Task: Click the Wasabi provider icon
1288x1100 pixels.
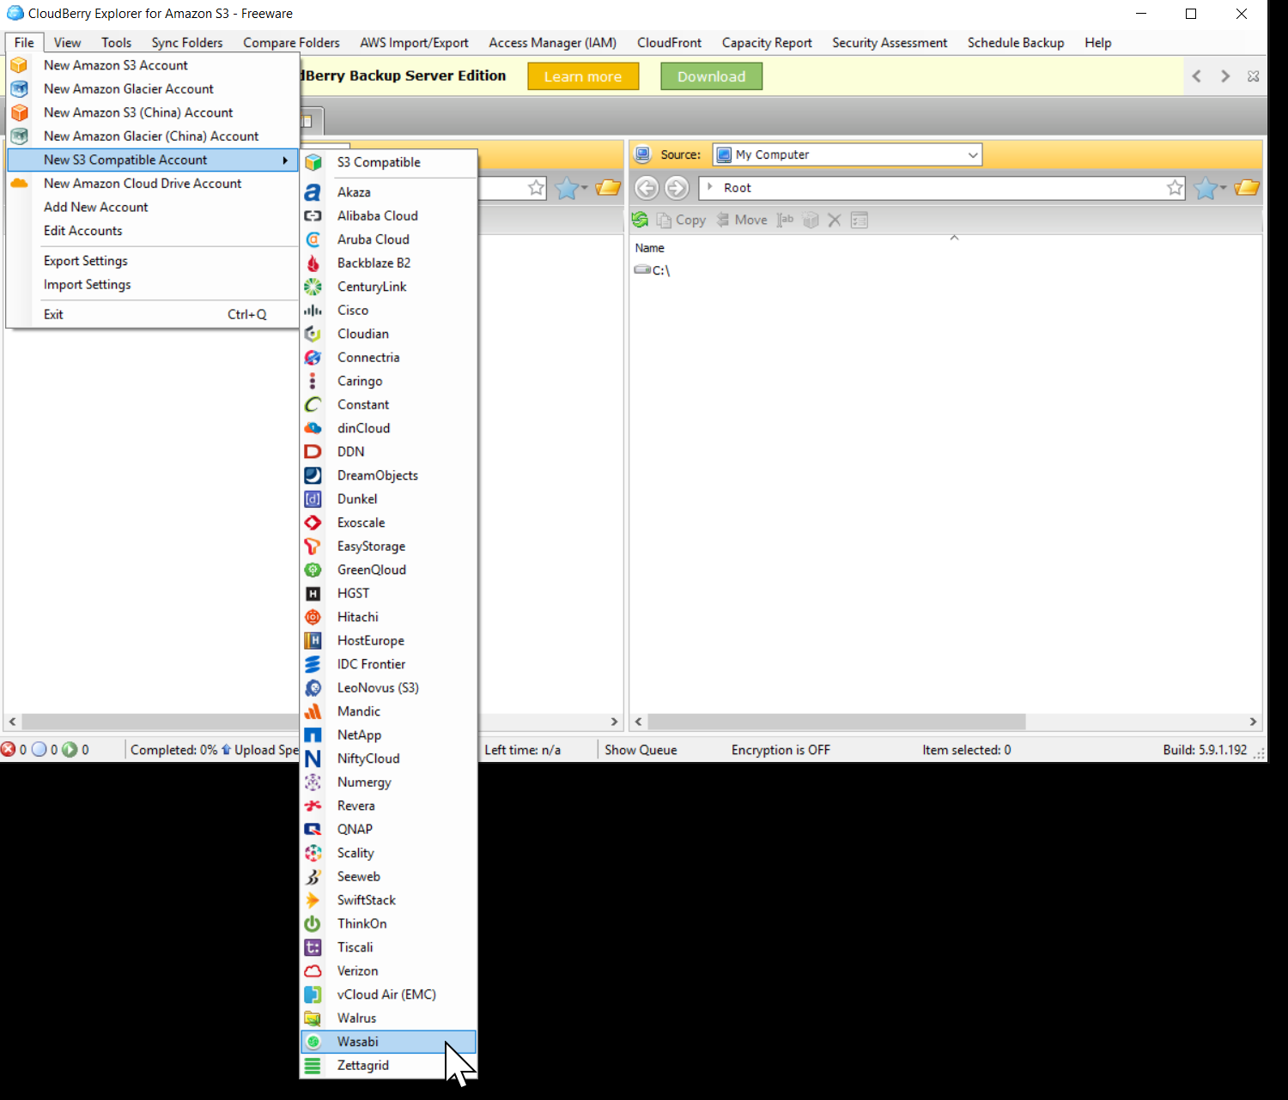Action: click(313, 1042)
